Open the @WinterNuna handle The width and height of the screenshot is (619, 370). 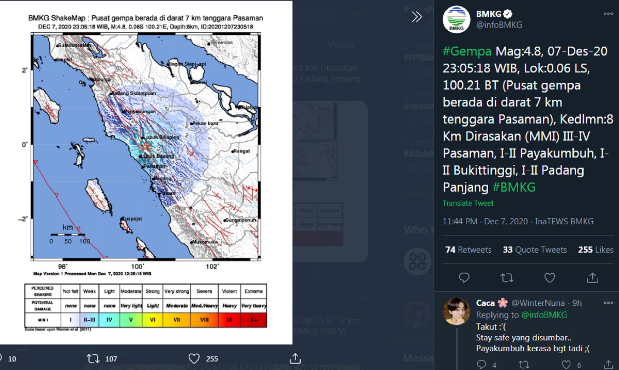pos(538,303)
